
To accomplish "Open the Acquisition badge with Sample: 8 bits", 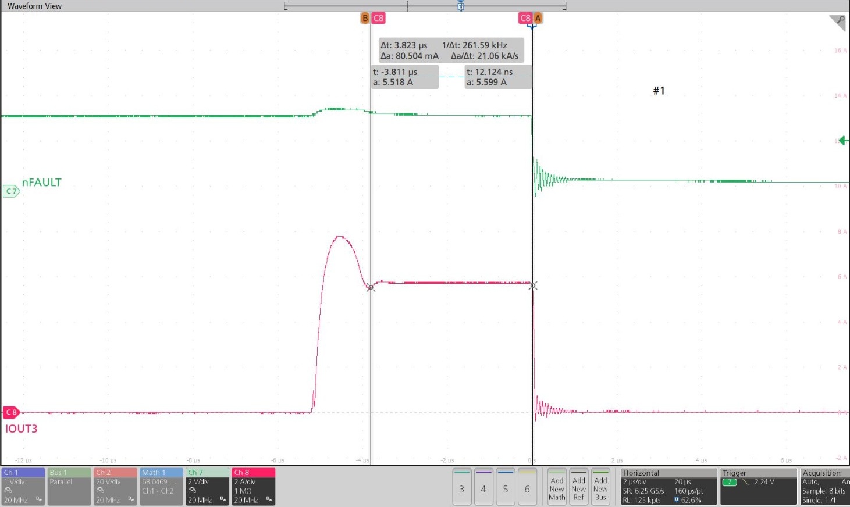I will (823, 486).
